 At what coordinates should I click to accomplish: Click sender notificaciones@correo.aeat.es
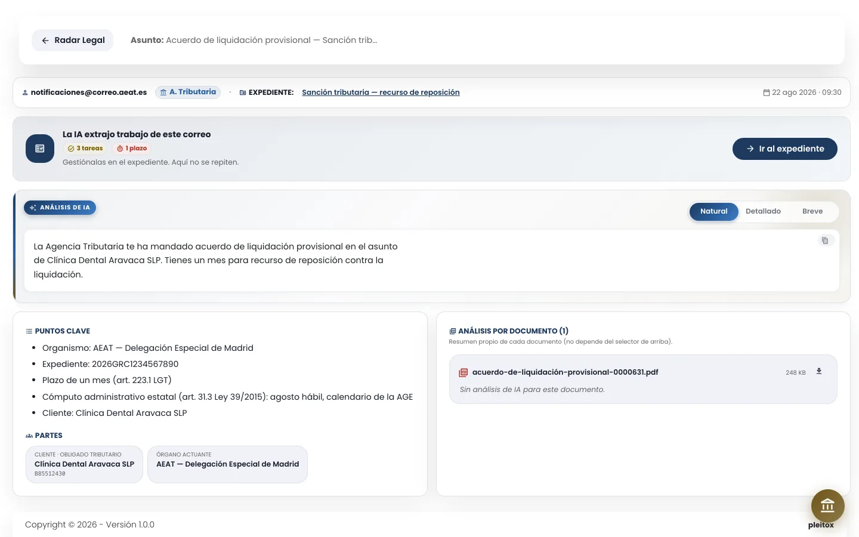pyautogui.click(x=89, y=92)
